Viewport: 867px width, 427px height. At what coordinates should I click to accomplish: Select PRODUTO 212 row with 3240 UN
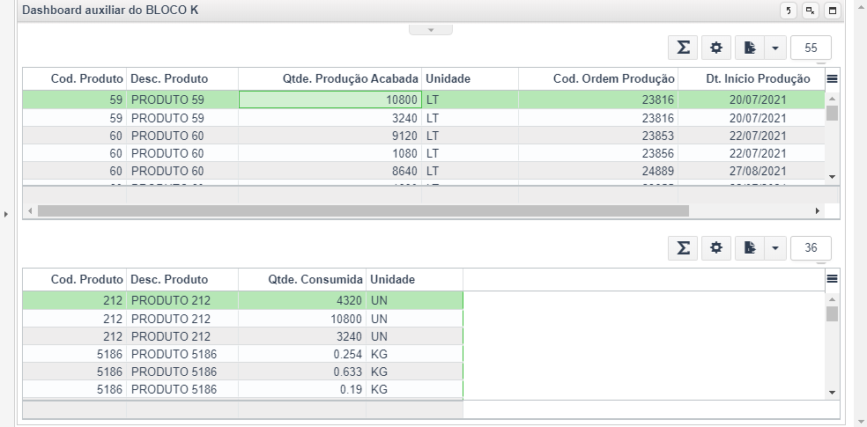(x=242, y=336)
